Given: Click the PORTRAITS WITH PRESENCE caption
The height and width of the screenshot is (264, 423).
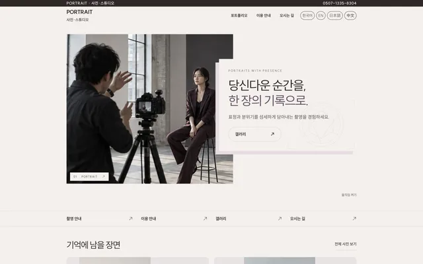Looking at the screenshot, I should [x=255, y=71].
